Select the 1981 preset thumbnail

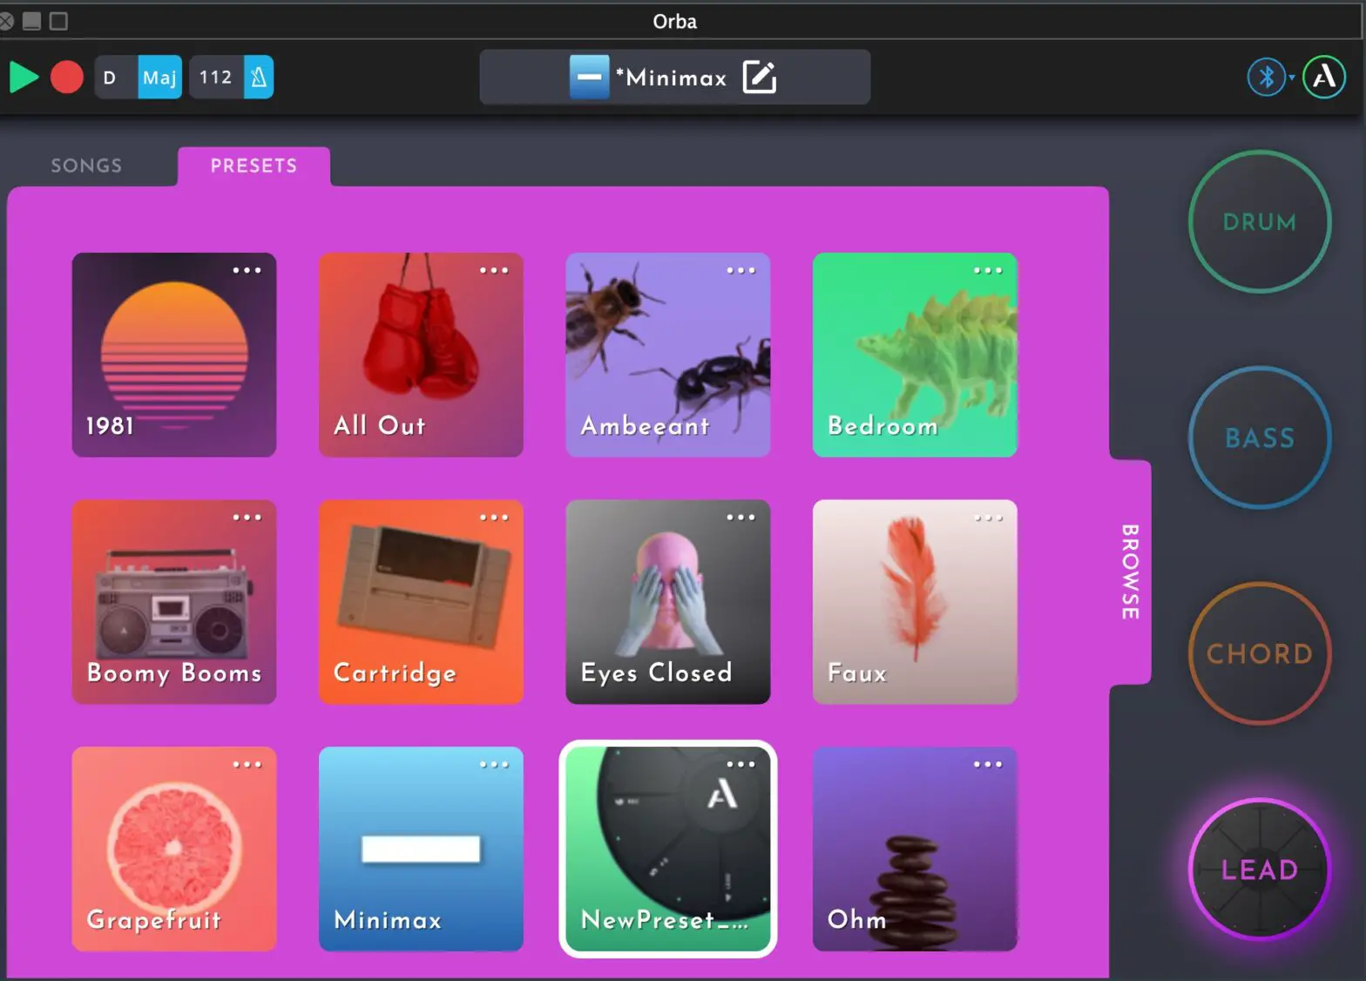pos(174,355)
